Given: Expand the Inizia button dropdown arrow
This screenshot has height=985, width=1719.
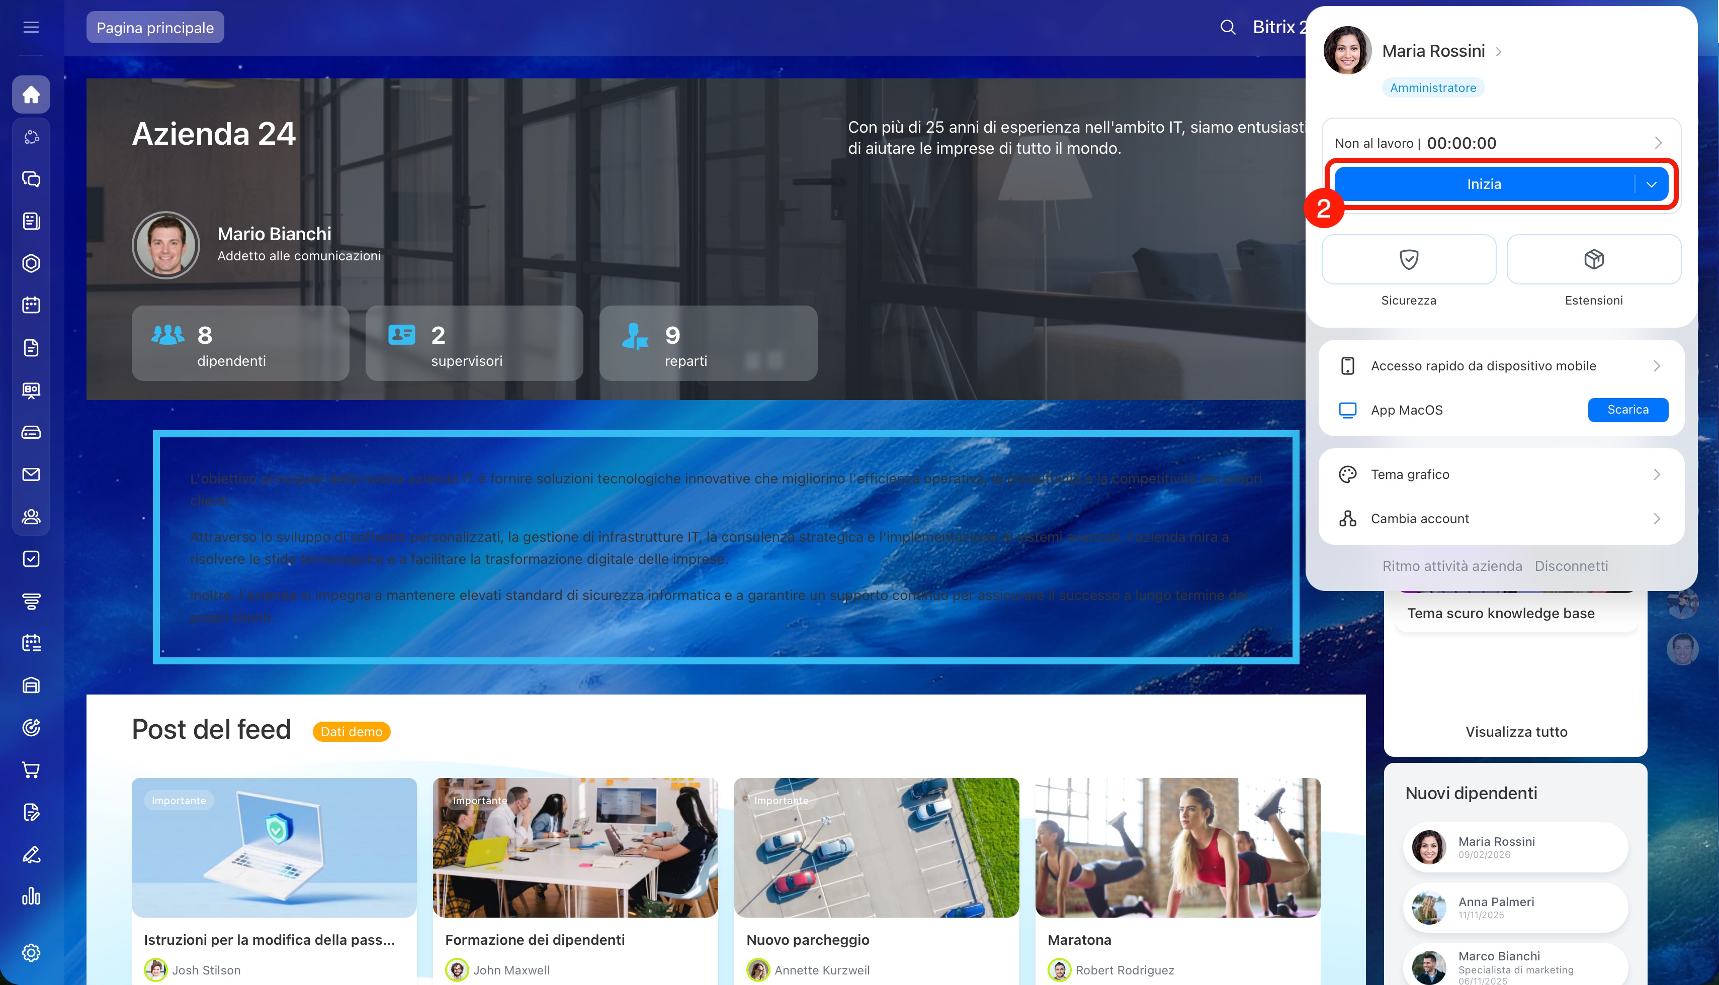Looking at the screenshot, I should [1651, 185].
